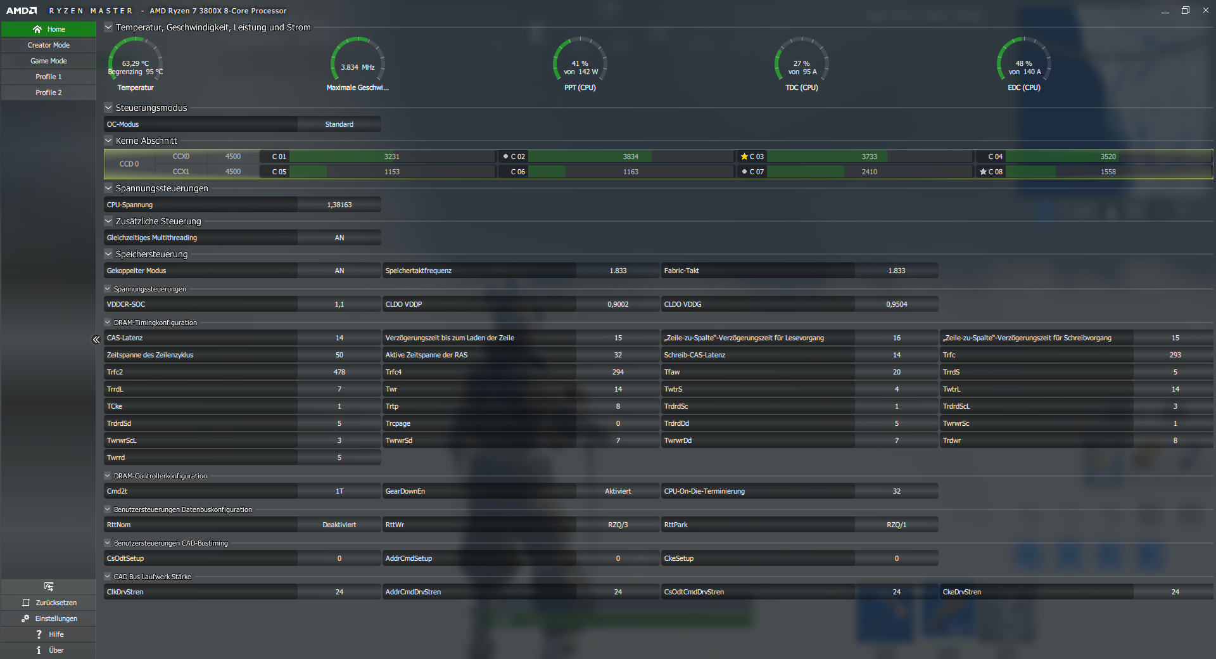1216x659 pixels.
Task: Click the Trfc value 293
Action: pyautogui.click(x=1175, y=355)
